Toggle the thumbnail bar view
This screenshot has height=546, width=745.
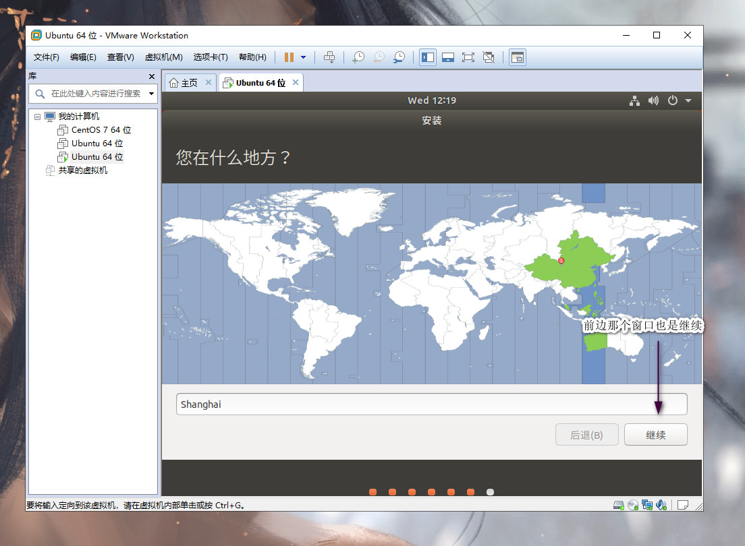(447, 57)
